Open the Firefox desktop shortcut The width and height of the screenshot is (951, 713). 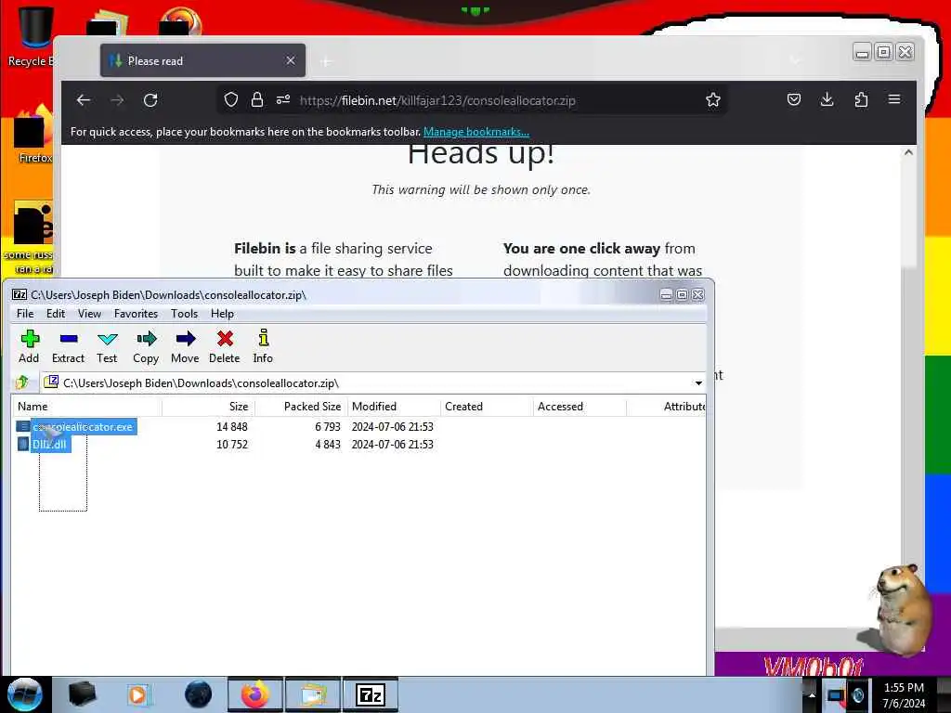pos(32,135)
